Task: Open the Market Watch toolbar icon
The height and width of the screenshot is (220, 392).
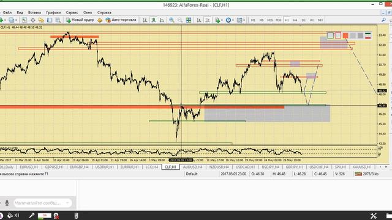Action: [x=24, y=20]
